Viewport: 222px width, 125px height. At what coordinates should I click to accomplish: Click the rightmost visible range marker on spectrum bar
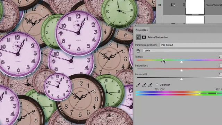tap(216, 93)
